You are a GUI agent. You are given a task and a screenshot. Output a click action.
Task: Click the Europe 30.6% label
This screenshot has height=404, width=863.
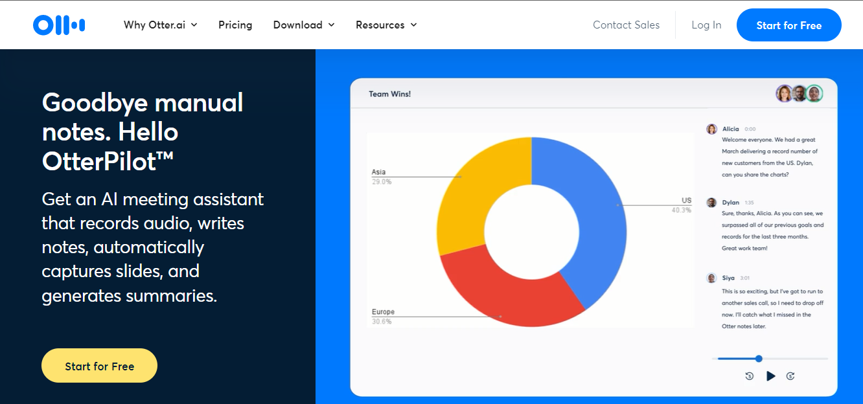(383, 317)
